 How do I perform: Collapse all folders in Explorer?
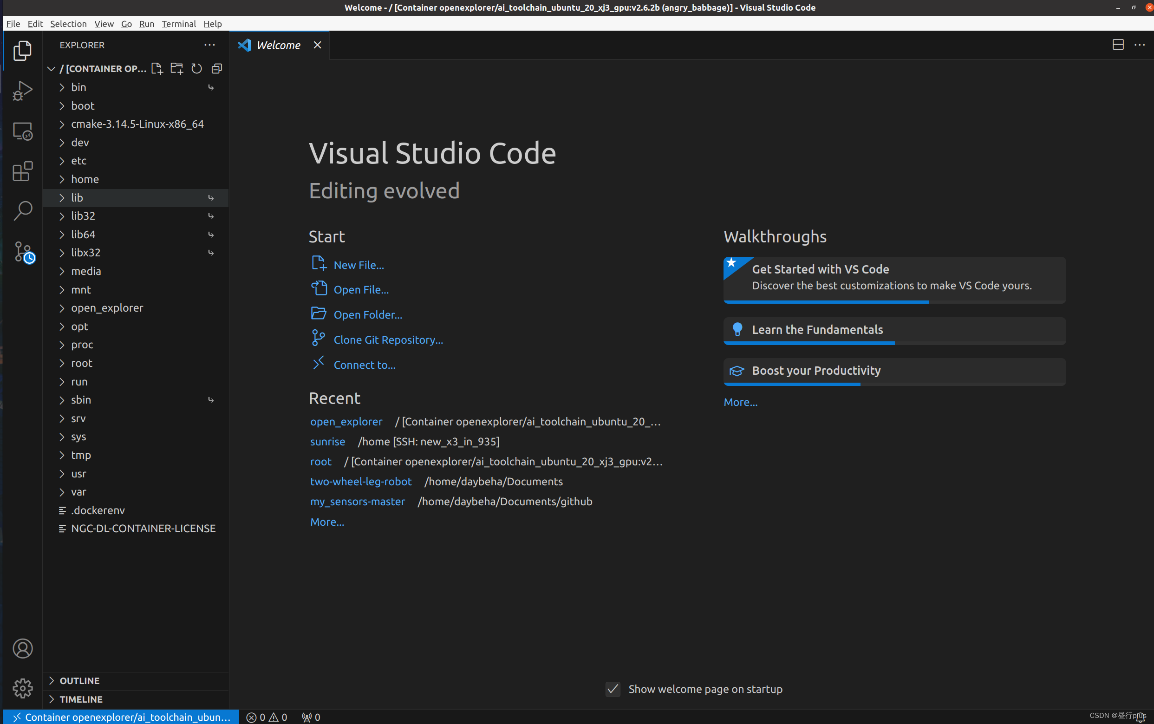coord(216,68)
